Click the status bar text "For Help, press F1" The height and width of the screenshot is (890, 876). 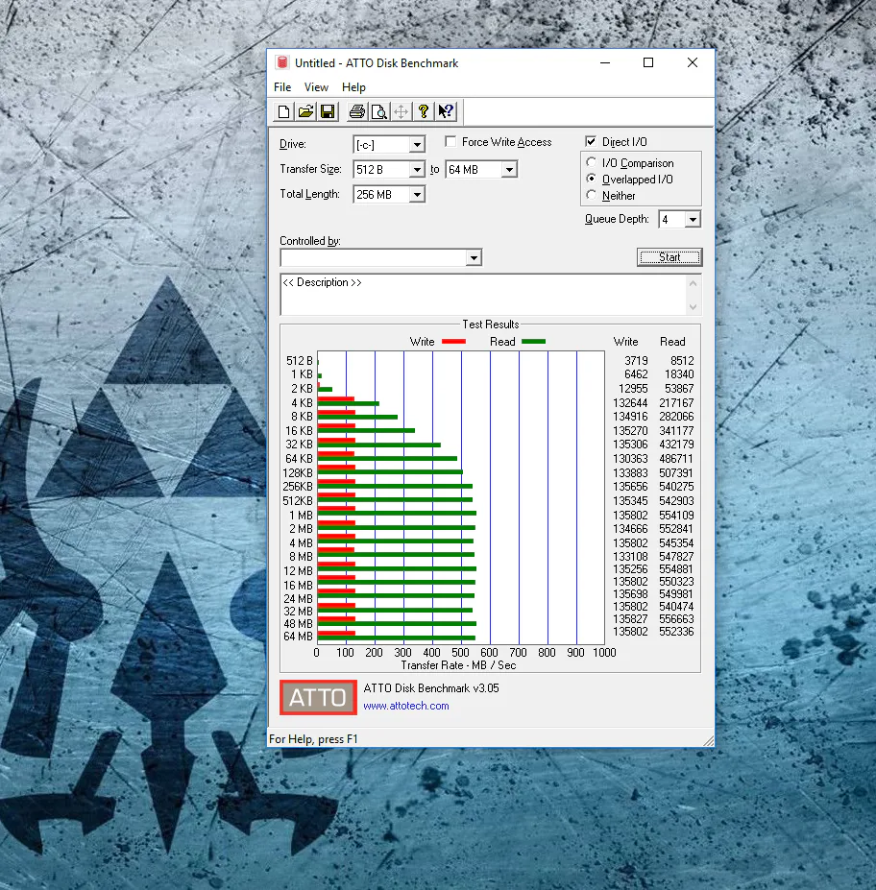click(313, 739)
